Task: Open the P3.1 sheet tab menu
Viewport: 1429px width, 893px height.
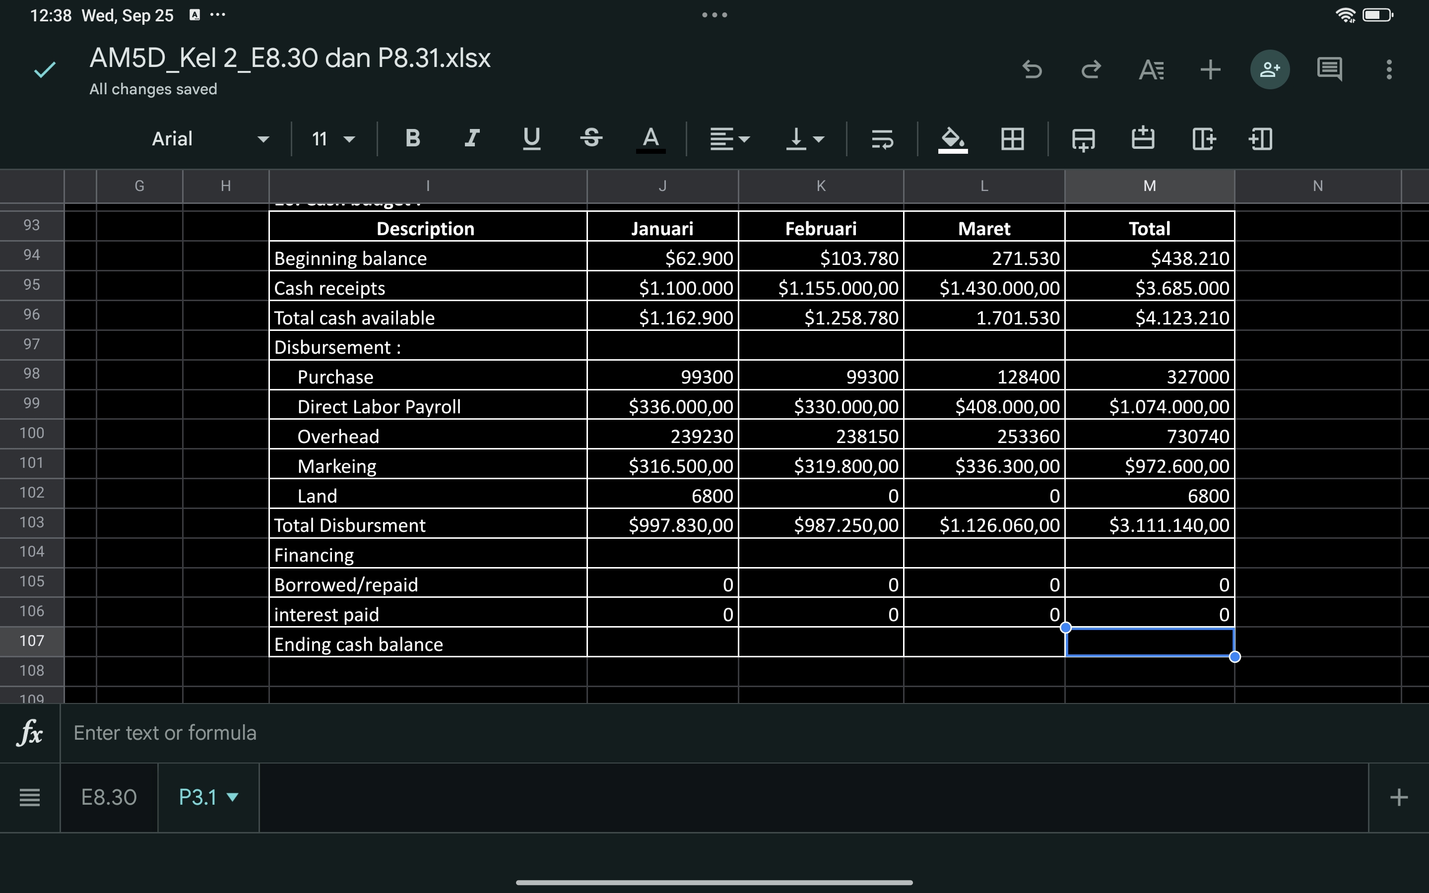Action: 233,797
